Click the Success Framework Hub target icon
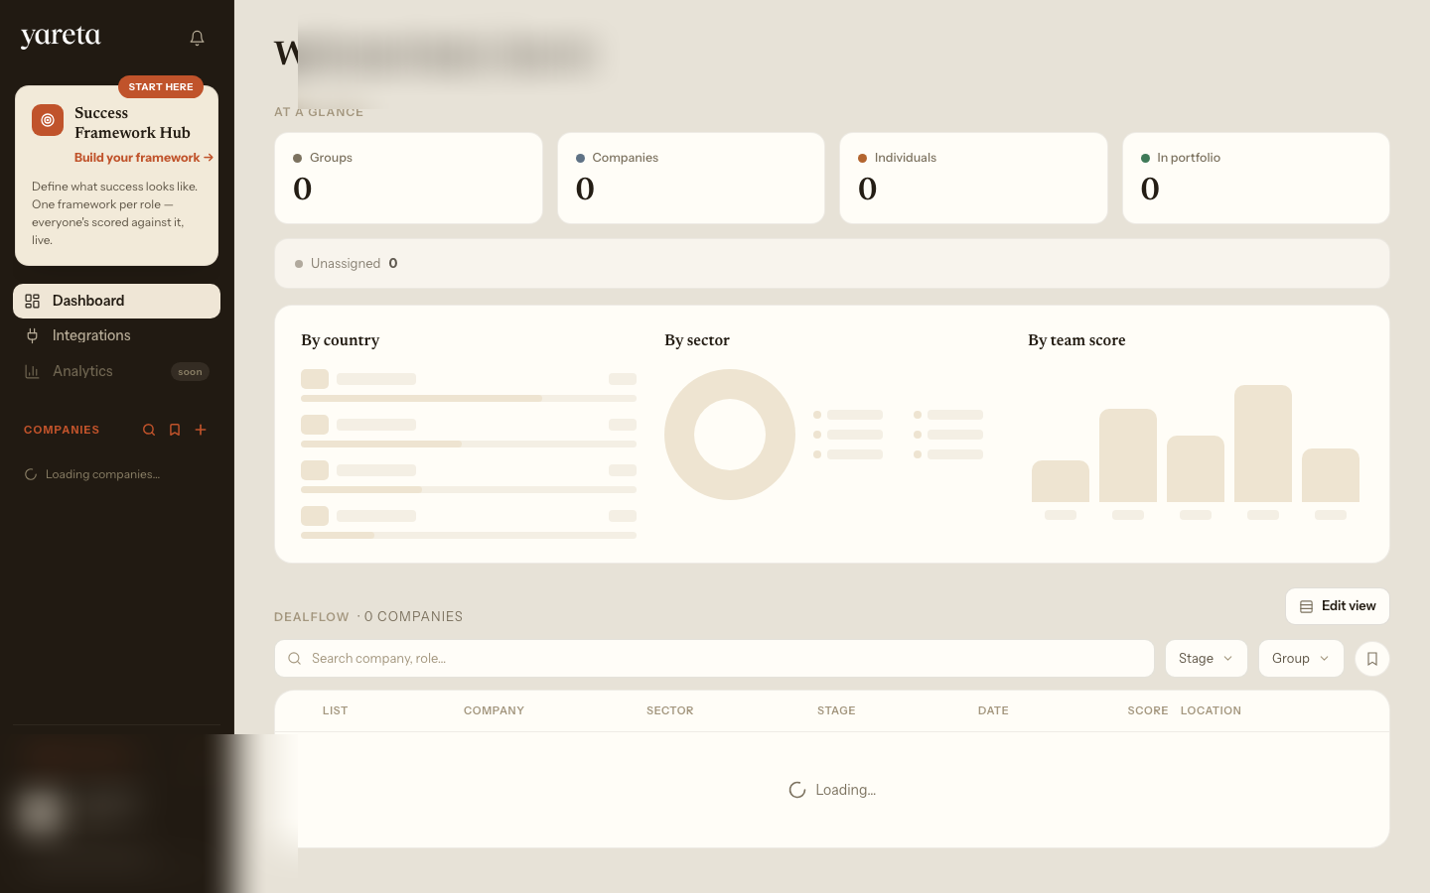 (48, 120)
